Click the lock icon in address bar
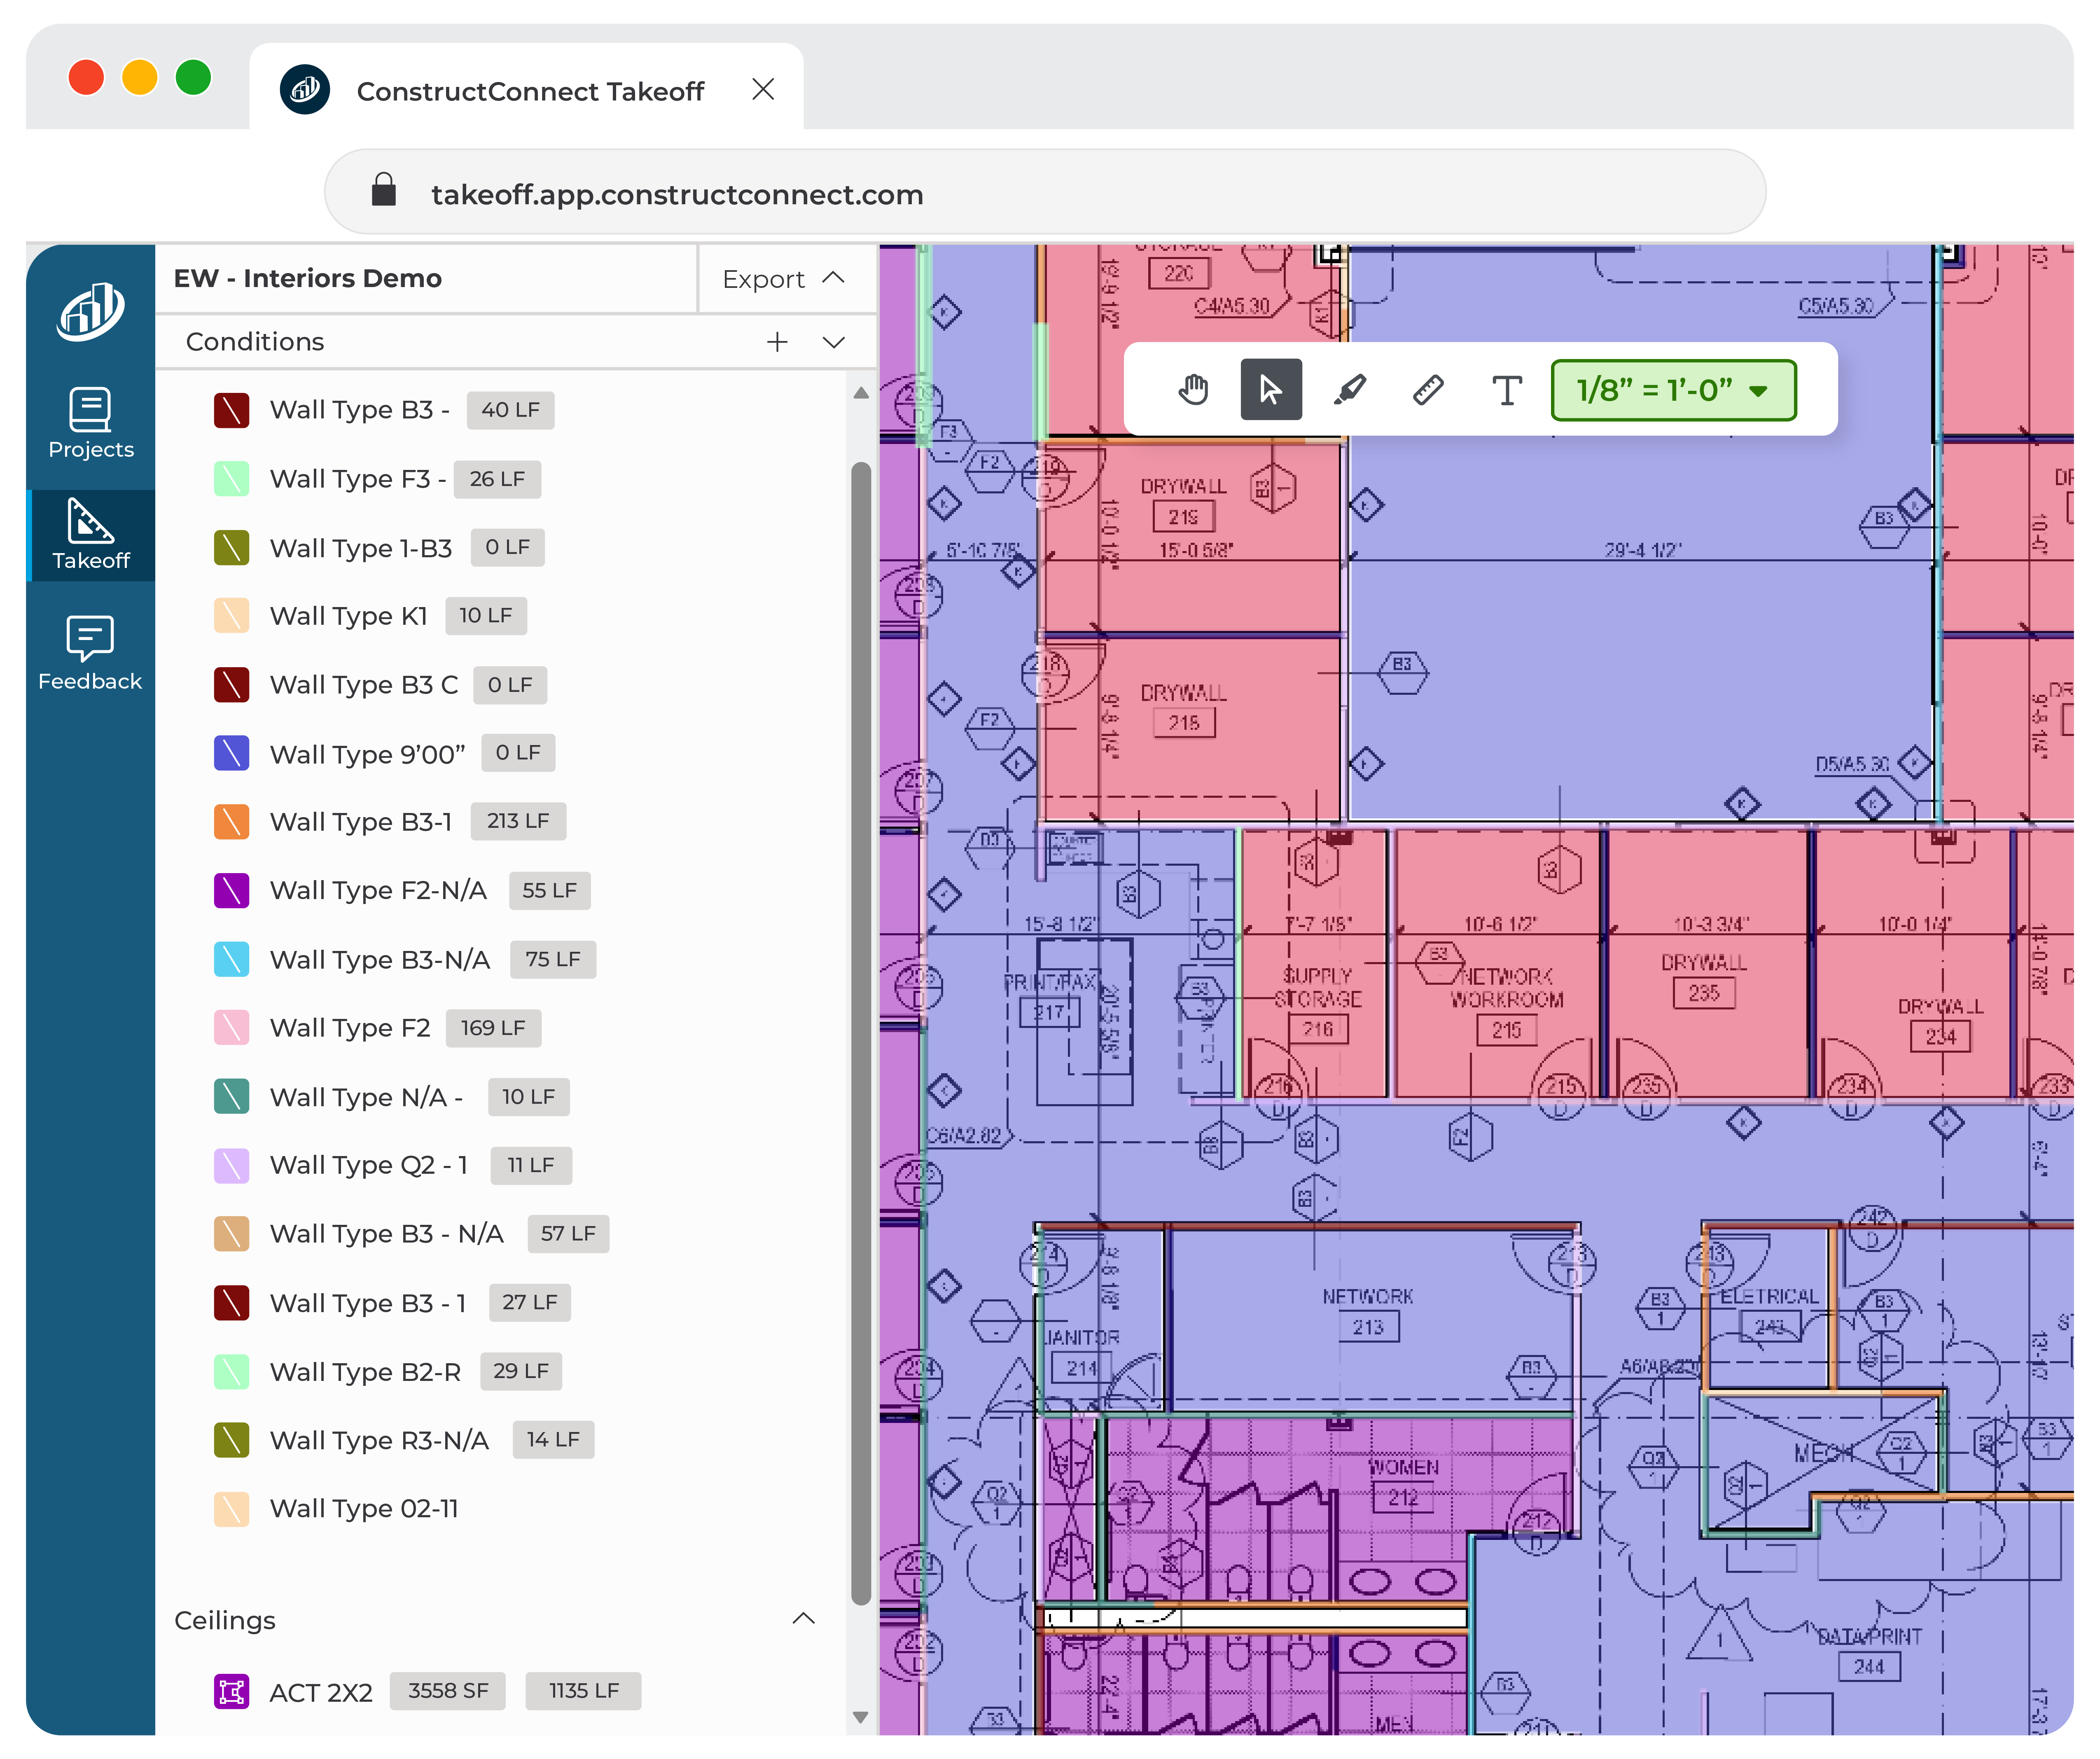The width and height of the screenshot is (2100, 1759). (x=384, y=189)
